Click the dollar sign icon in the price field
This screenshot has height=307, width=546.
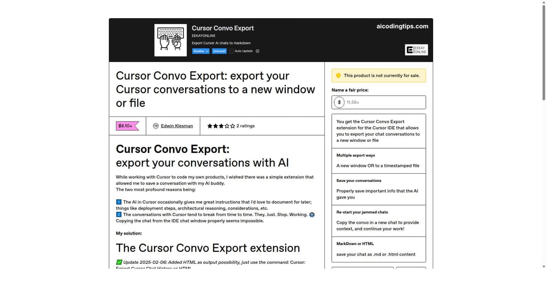339,102
